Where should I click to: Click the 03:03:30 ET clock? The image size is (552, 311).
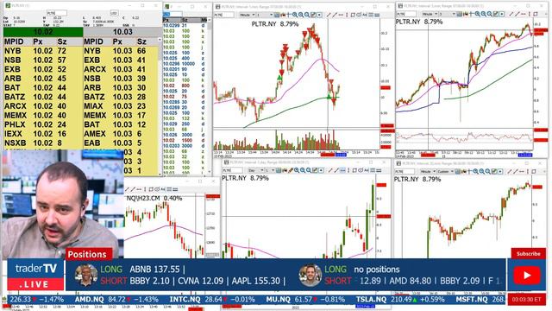click(527, 300)
